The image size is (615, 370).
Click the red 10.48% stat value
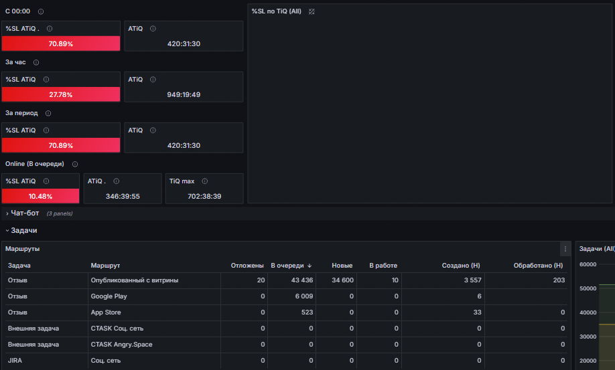coord(40,197)
